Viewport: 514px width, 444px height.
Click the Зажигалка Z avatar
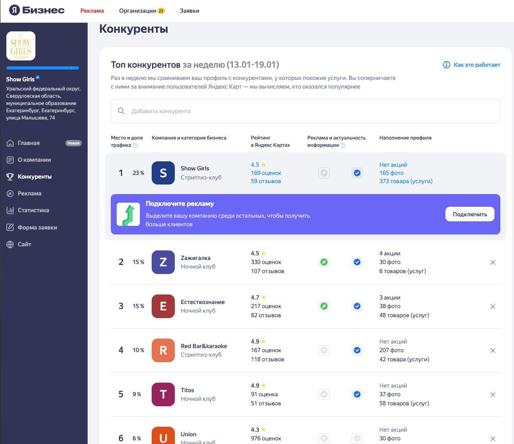pos(163,262)
